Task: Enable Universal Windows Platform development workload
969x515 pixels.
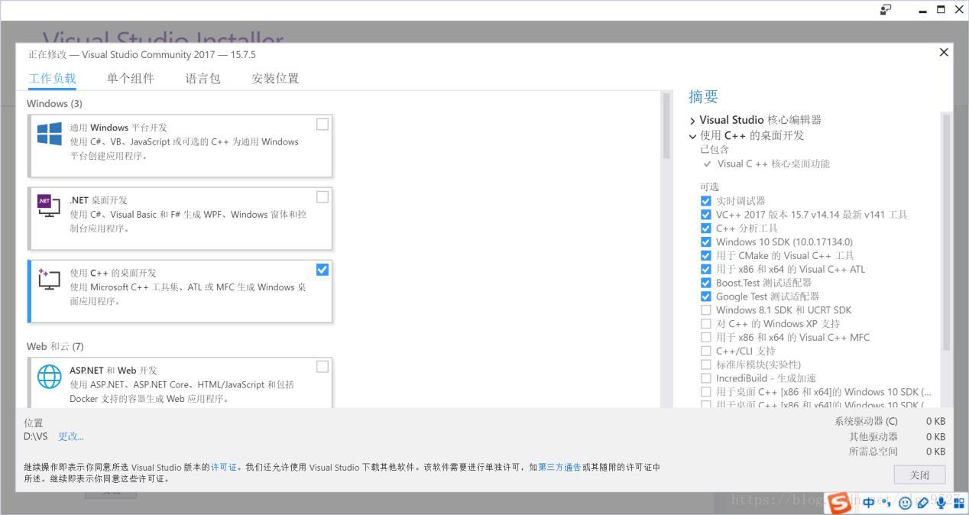Action: pos(322,124)
